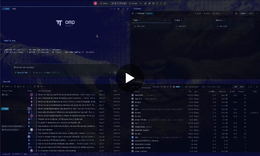Switch to Board view in TODO panel
Image resolution: width=260 pixels, height=156 pixels.
(x=243, y=13)
